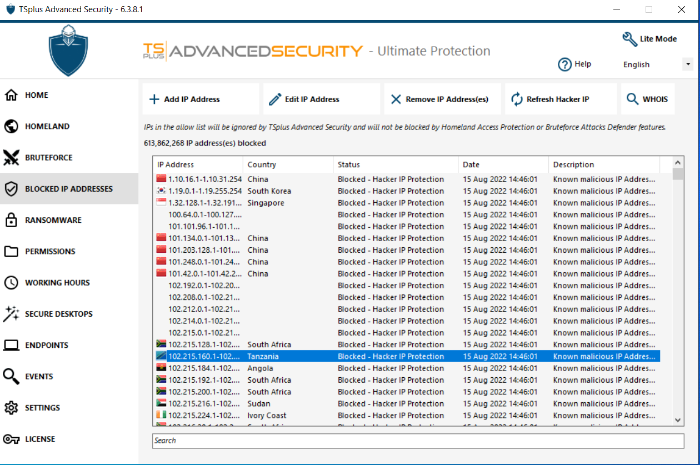Click the list scrollbar up arrow
Screen dimensions: 700x465
678,163
